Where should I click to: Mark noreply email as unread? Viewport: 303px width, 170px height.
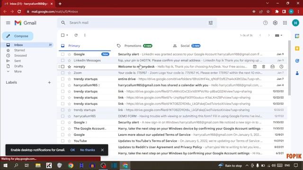tap(273, 67)
